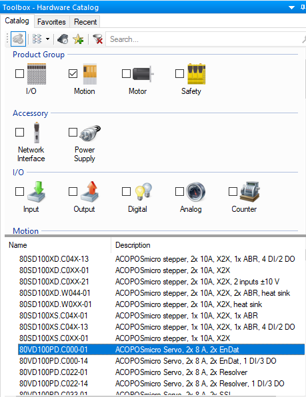
Task: Click the Description column header
Action: pos(208,245)
